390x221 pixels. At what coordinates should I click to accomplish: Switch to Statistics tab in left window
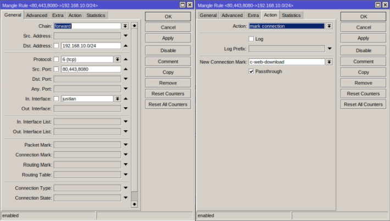point(96,15)
